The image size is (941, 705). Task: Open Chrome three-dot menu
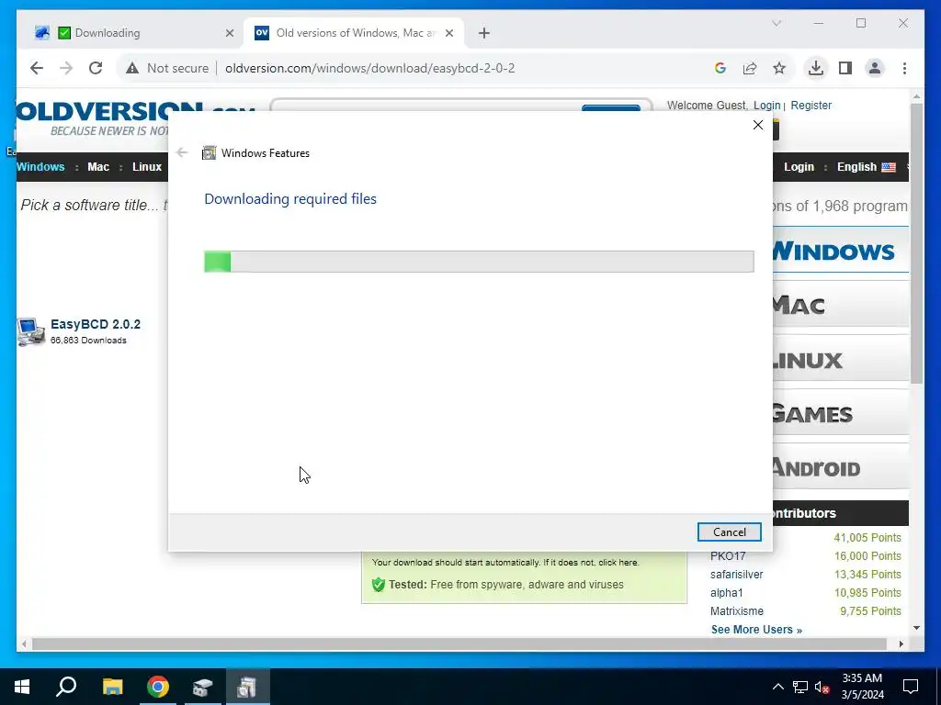[904, 68]
